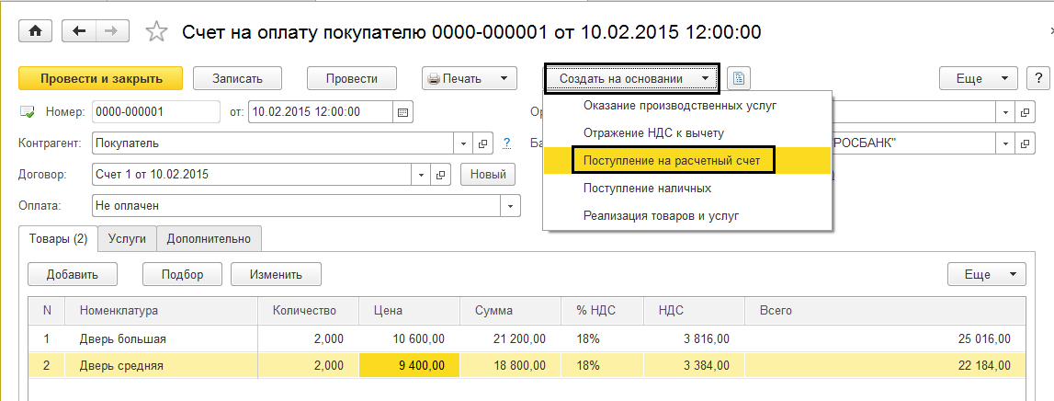The image size is (1054, 401).
Task: Navigate back with the left arrow
Action: pyautogui.click(x=79, y=30)
